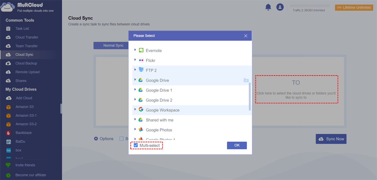
Task: Click the dialog list scrollbar
Action: pos(250,96)
